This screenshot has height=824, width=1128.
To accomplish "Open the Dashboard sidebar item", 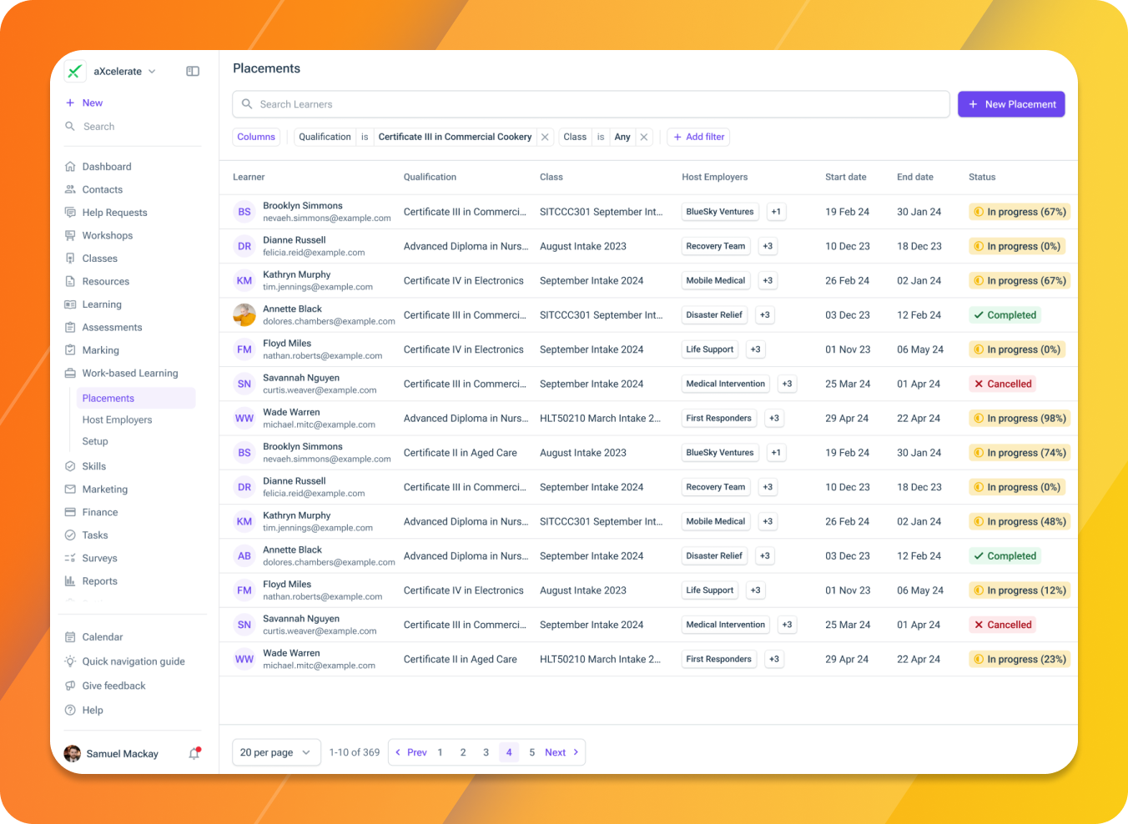I will [x=107, y=167].
